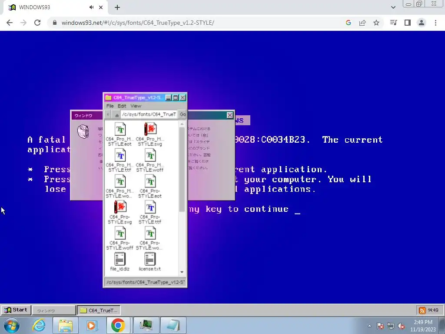Share this page icon in Chrome

[362, 23]
